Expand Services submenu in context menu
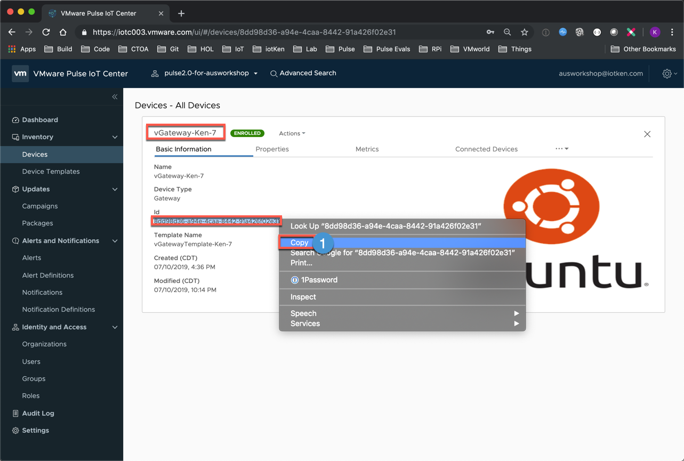This screenshot has width=684, height=461. [x=403, y=323]
